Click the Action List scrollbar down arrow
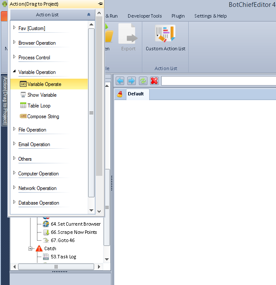The height and width of the screenshot is (285, 276). pyautogui.click(x=91, y=210)
